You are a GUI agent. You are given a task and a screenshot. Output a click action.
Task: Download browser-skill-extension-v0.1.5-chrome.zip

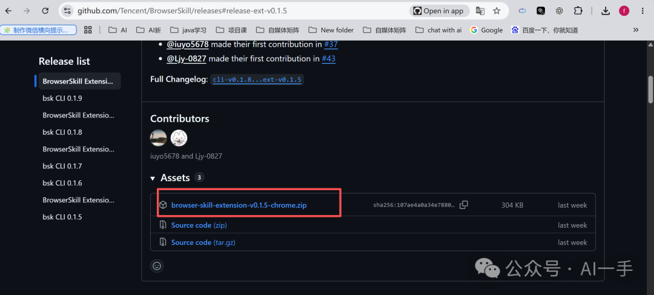click(239, 205)
